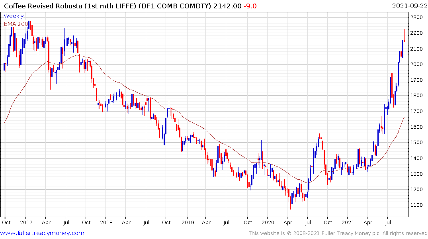Click the 1900 price axis label
Screen dimensions: 428x239
(416, 80)
